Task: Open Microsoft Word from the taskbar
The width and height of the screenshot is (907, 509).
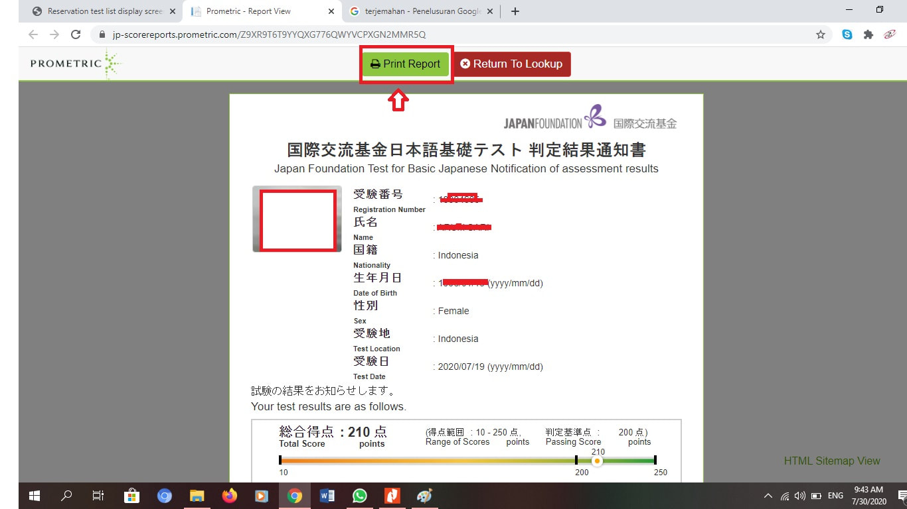Action: click(x=327, y=496)
